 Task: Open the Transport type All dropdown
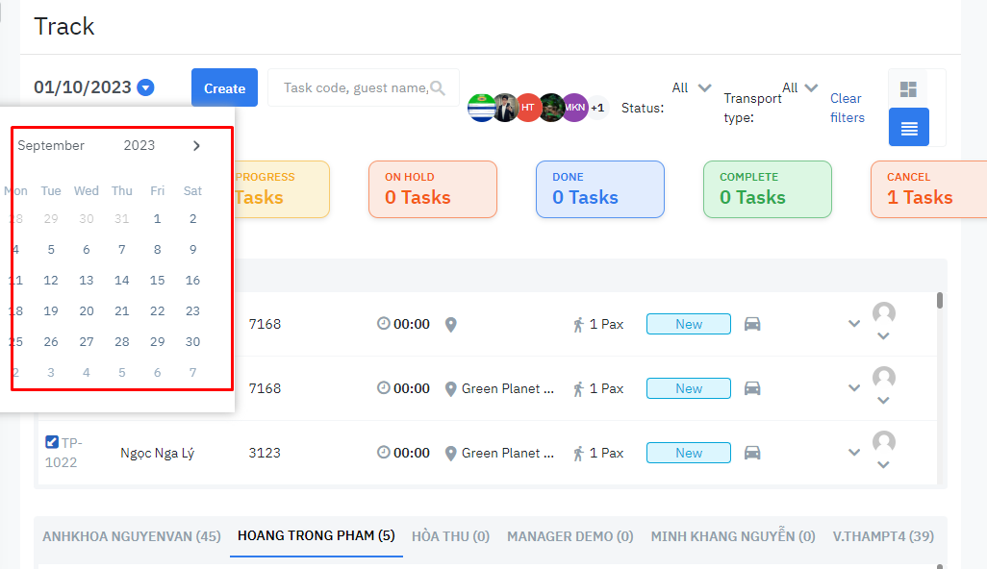[800, 88]
